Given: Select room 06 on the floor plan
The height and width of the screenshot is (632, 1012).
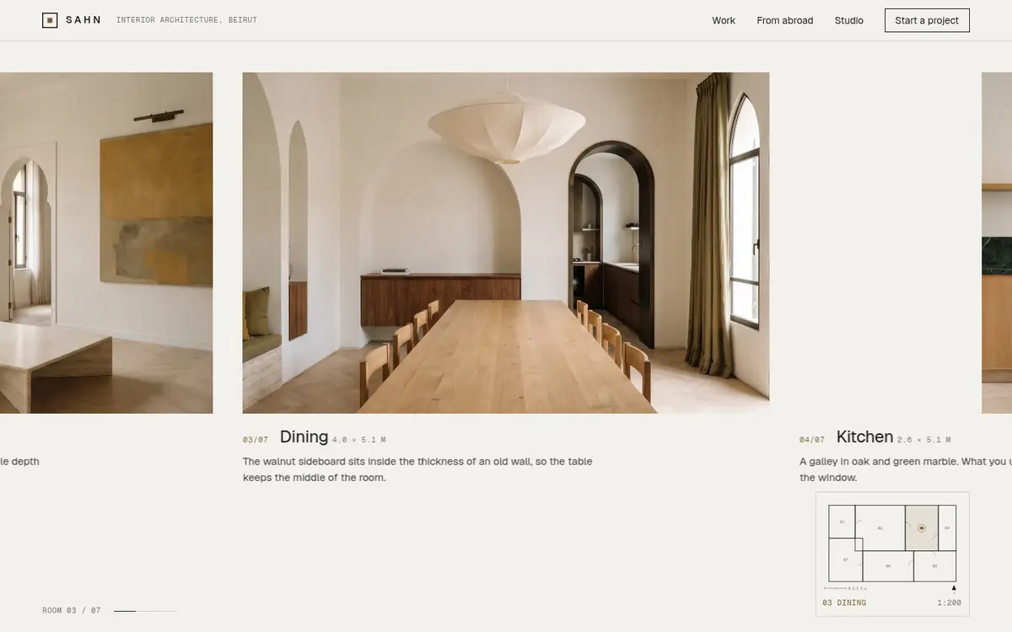Looking at the screenshot, I should 888,566.
